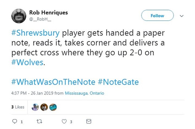Image resolution: width=195 pixels, height=129 pixels.
Task: Open the #Shrewsbury hashtag
Action: 35,33
